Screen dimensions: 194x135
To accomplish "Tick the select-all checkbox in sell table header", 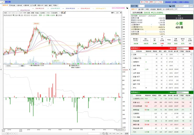I will 132,95.
